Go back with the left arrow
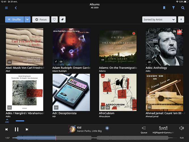Screen dimensions: 189x142 click(x=16, y=8)
